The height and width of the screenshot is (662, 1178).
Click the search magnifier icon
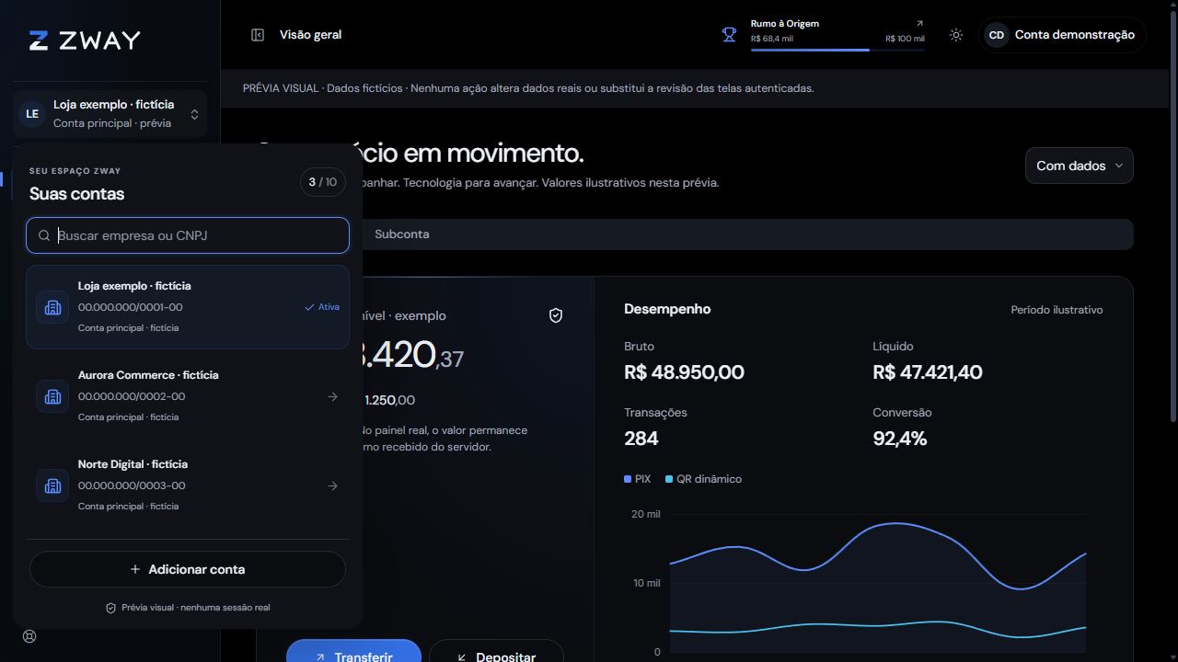point(44,235)
